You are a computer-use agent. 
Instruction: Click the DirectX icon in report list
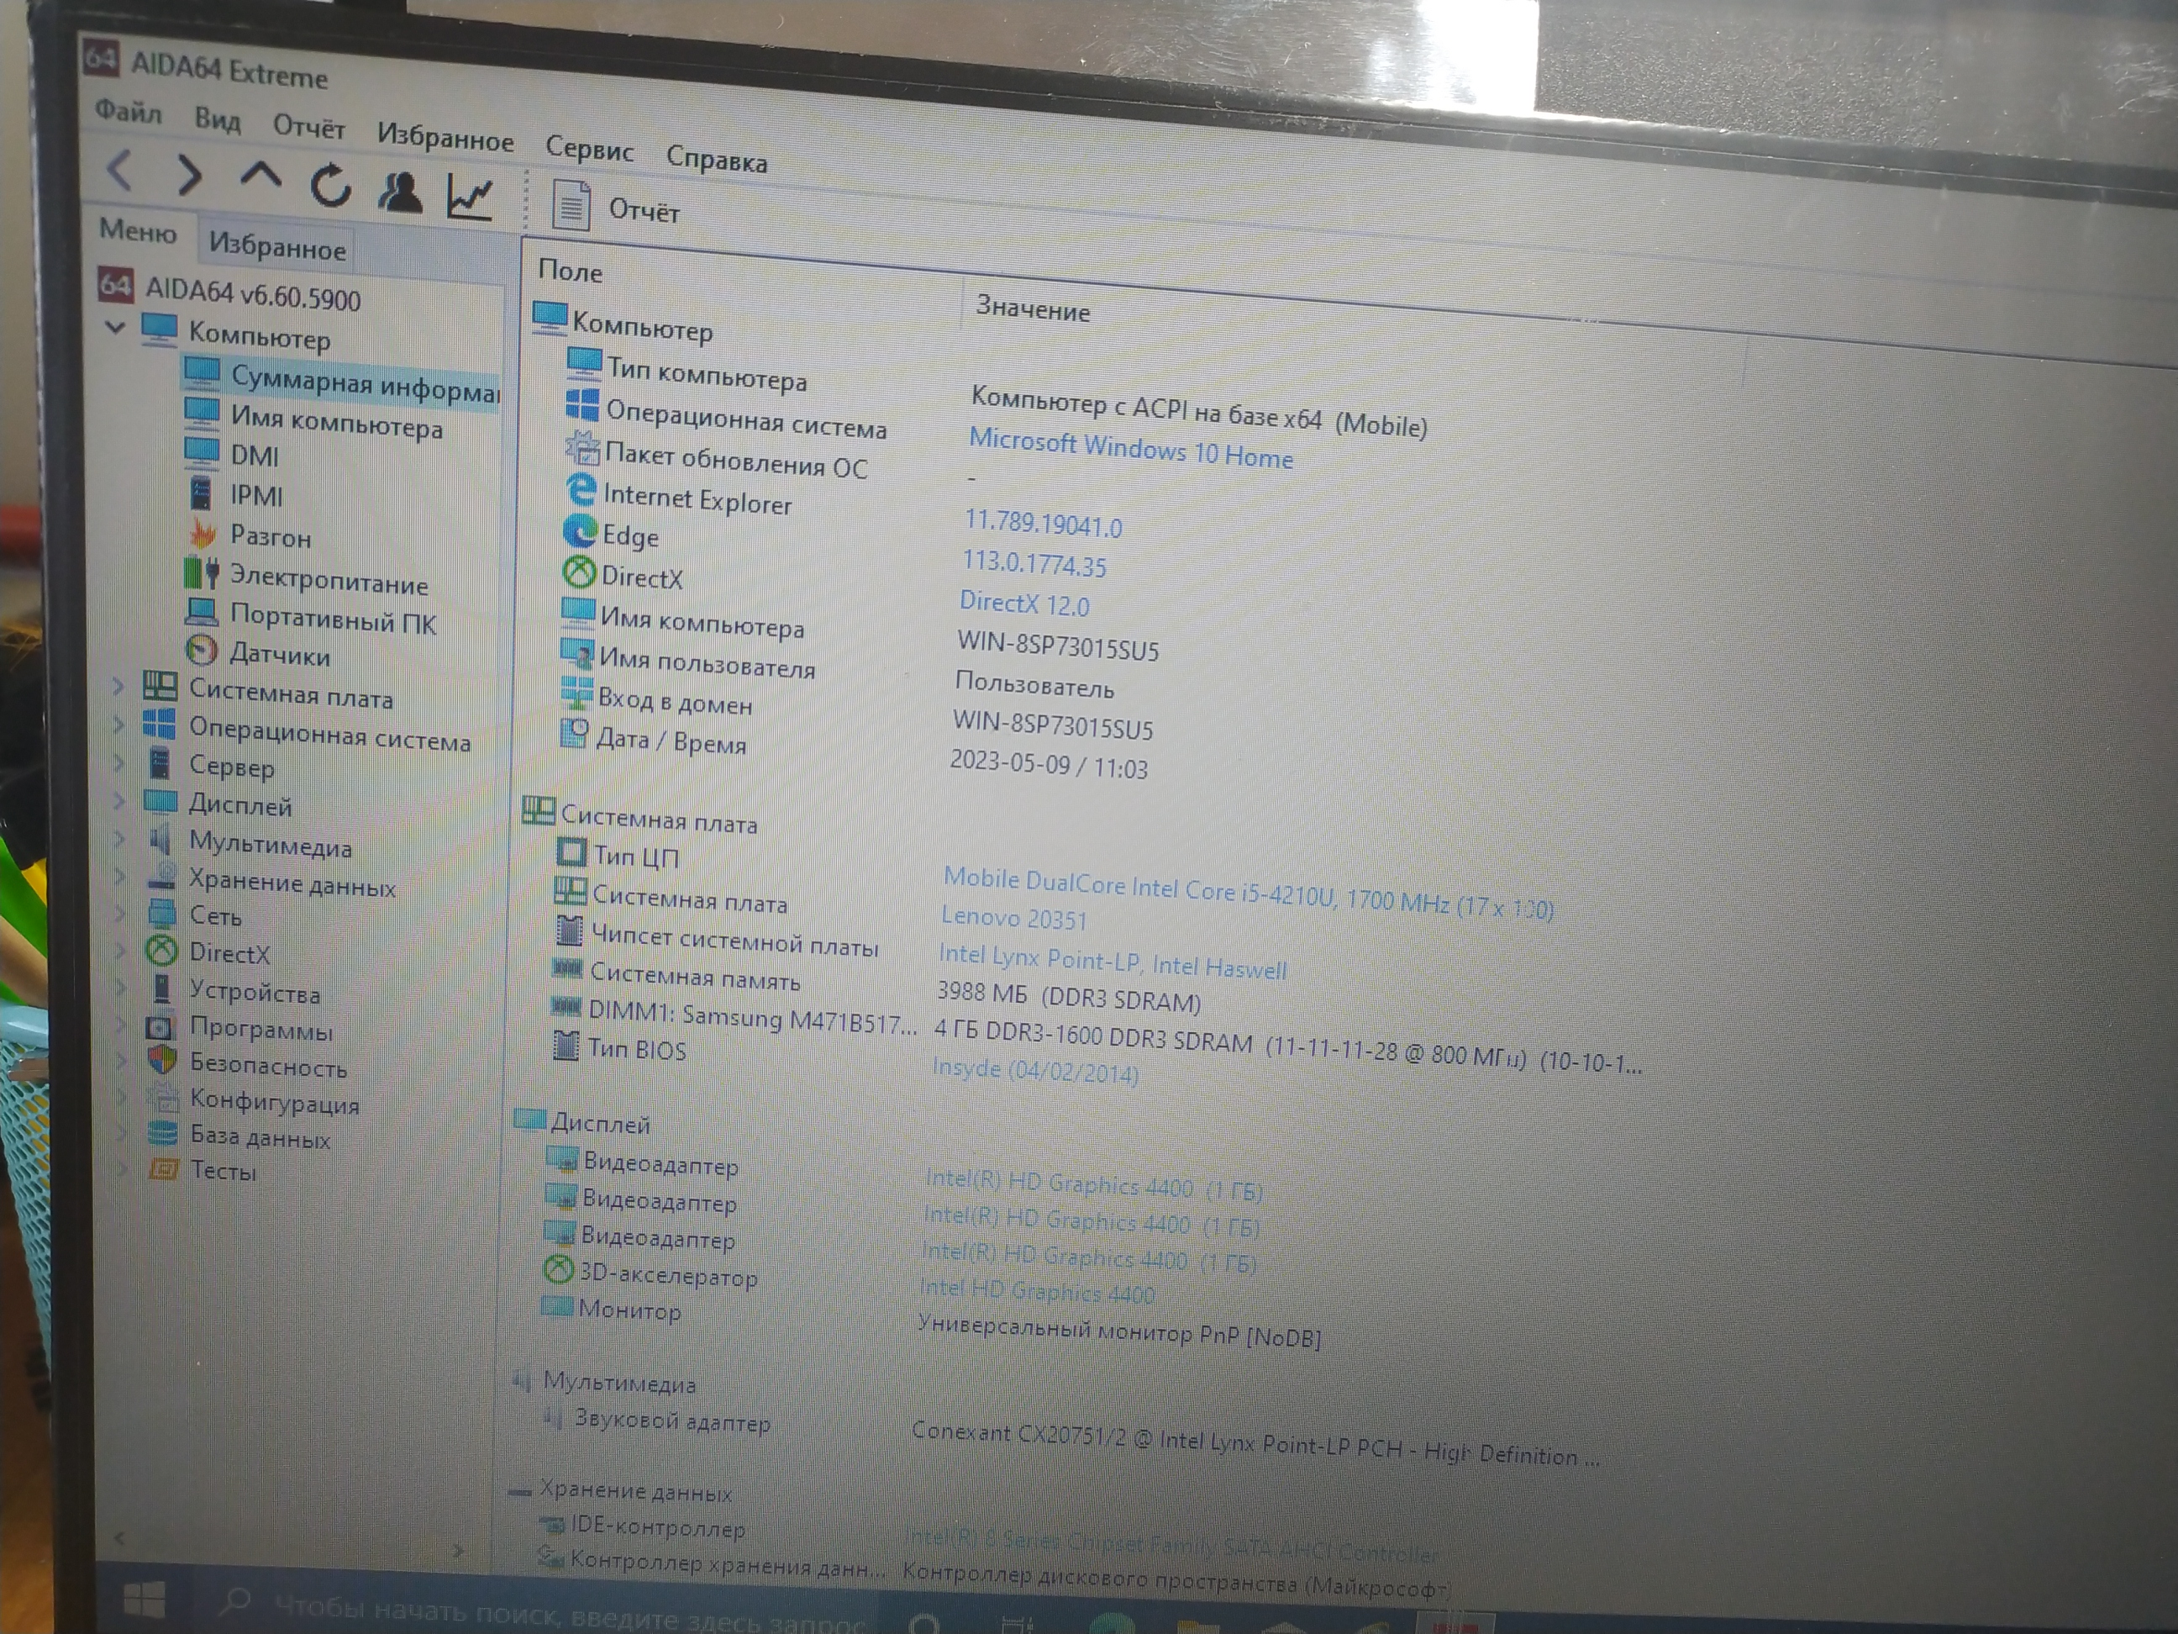pos(579,572)
